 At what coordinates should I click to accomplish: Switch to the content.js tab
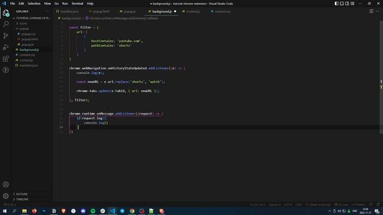point(191,11)
